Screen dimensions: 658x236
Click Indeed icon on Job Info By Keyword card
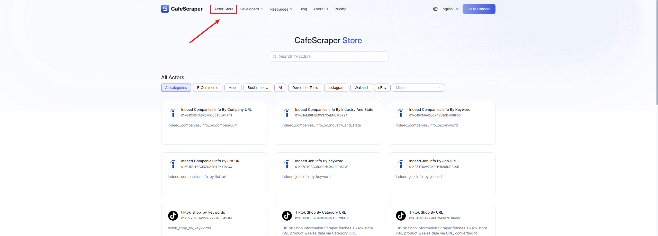(x=287, y=164)
